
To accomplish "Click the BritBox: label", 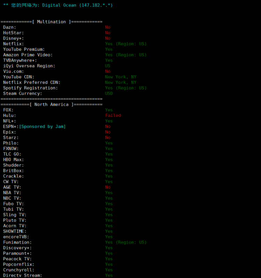I will [14, 170].
